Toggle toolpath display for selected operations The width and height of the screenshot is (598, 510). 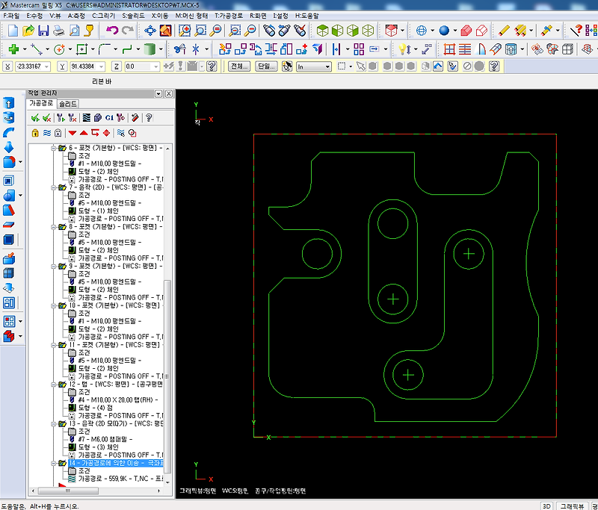click(x=47, y=133)
